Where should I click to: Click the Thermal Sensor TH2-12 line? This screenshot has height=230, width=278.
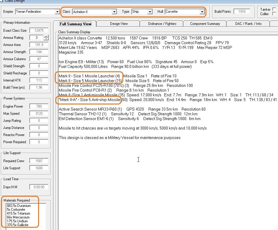point(128,114)
